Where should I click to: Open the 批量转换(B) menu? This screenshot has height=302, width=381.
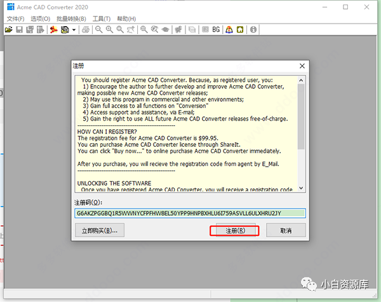(x=71, y=18)
